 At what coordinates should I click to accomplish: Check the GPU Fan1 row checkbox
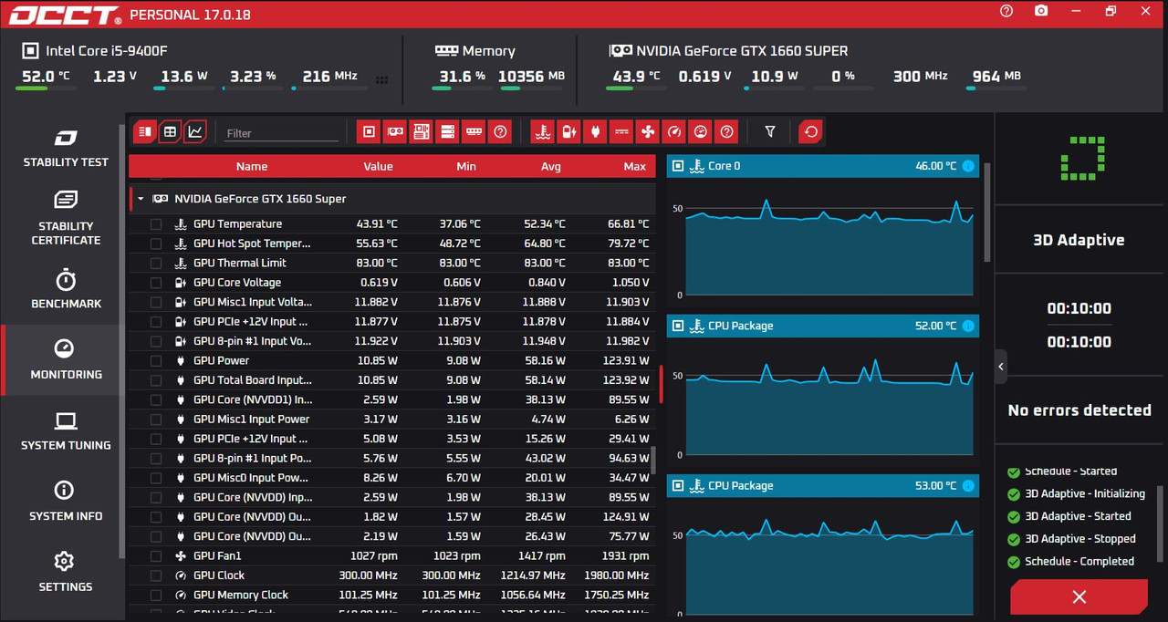click(x=156, y=555)
